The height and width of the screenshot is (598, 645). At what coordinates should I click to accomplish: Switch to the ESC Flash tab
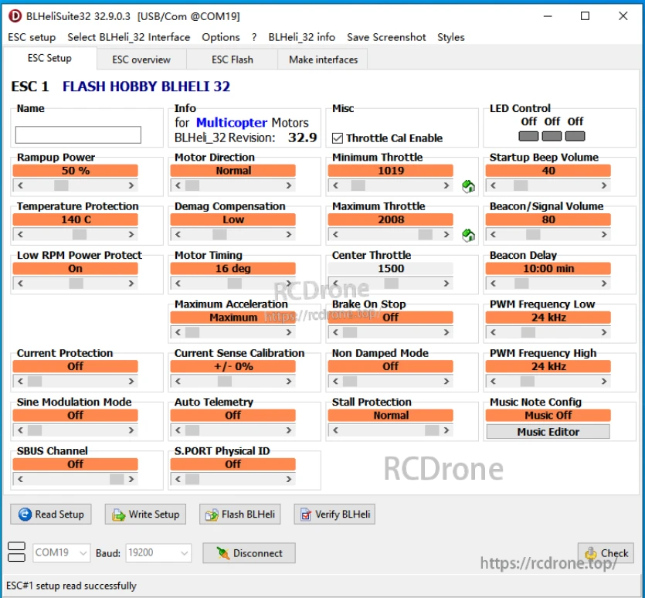click(233, 59)
